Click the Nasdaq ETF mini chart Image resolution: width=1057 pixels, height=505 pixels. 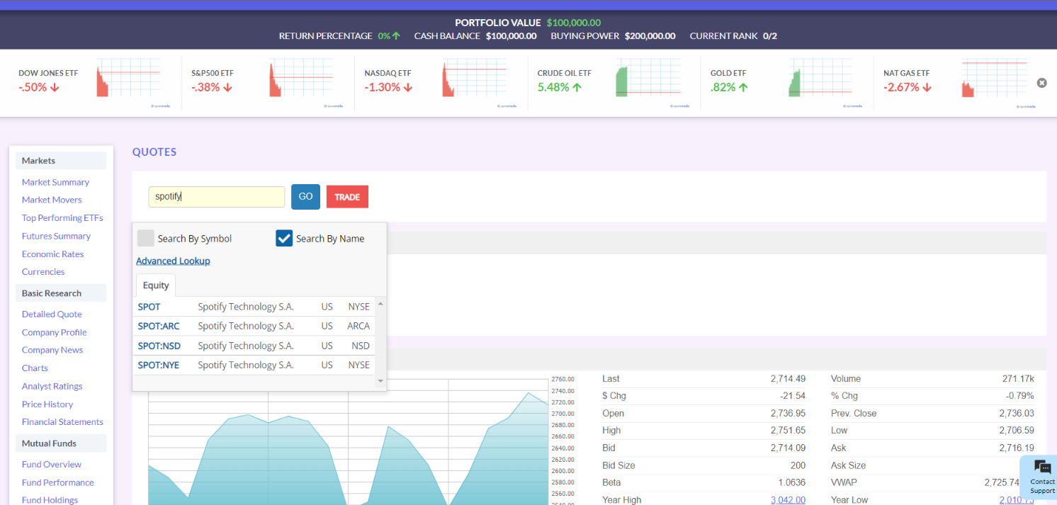pyautogui.click(x=474, y=78)
